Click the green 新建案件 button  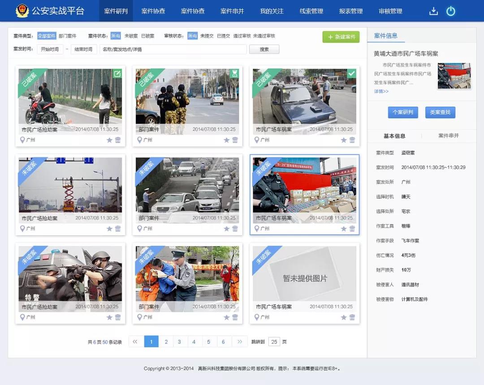(x=341, y=38)
